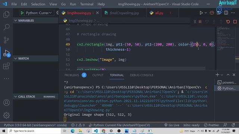Open the Accounts menu icon

pyautogui.click(x=6, y=103)
